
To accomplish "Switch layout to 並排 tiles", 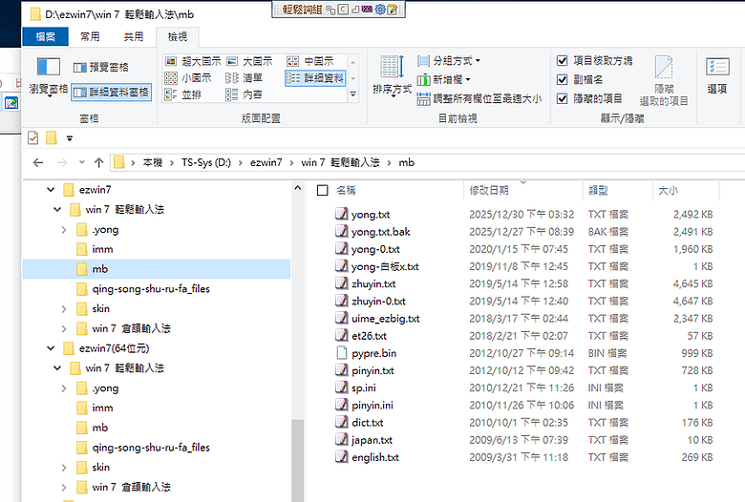I will point(183,94).
